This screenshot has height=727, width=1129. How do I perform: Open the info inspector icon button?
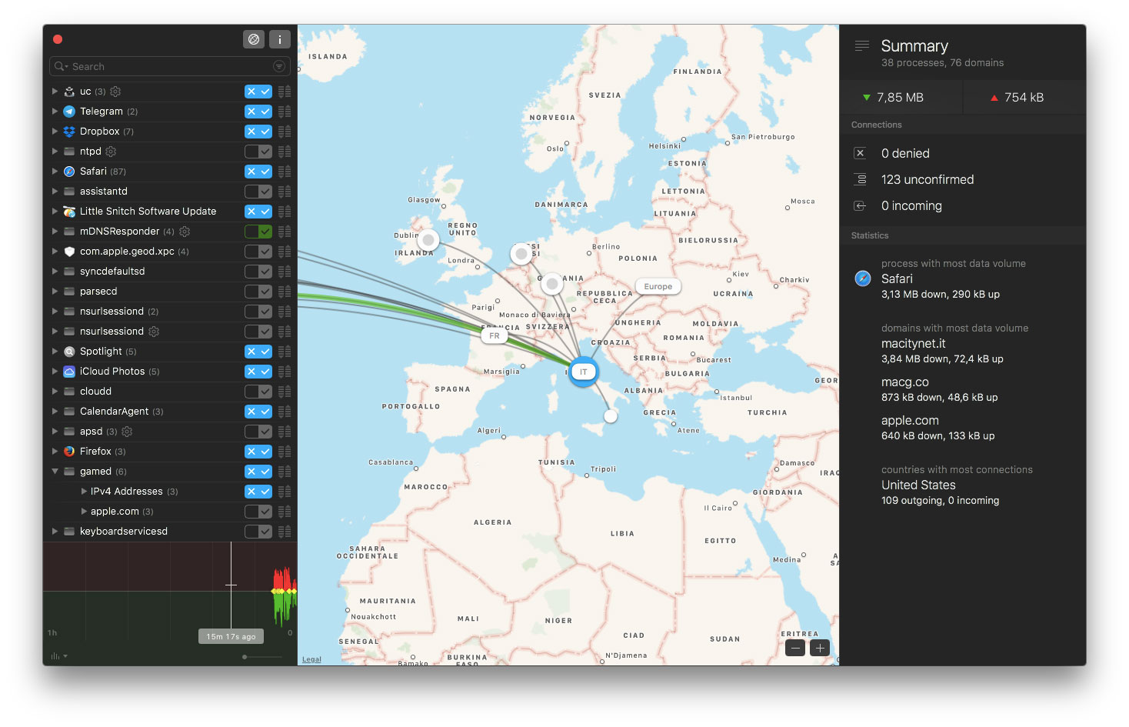pyautogui.click(x=280, y=39)
